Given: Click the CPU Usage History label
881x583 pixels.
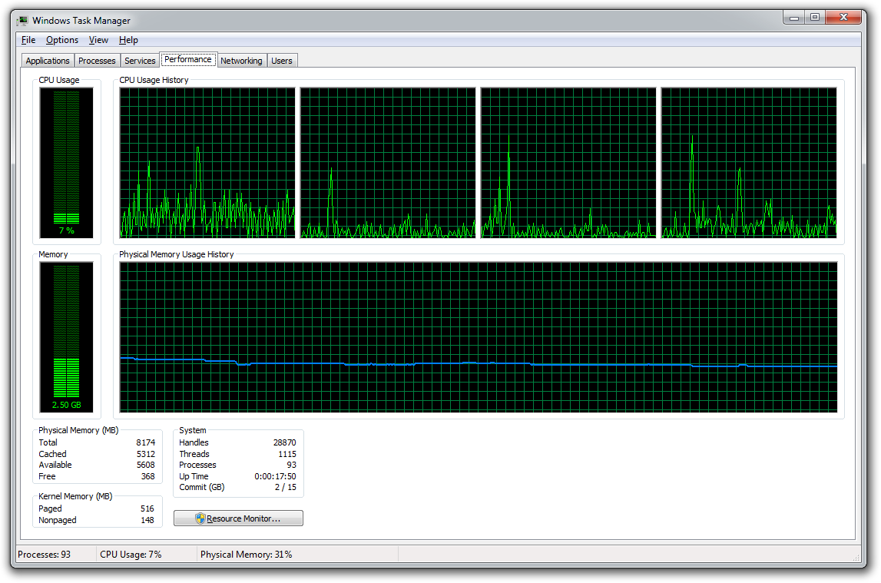Looking at the screenshot, I should [x=154, y=80].
